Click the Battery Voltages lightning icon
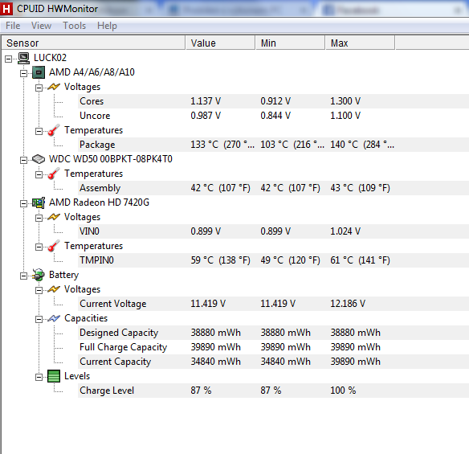 [x=54, y=289]
